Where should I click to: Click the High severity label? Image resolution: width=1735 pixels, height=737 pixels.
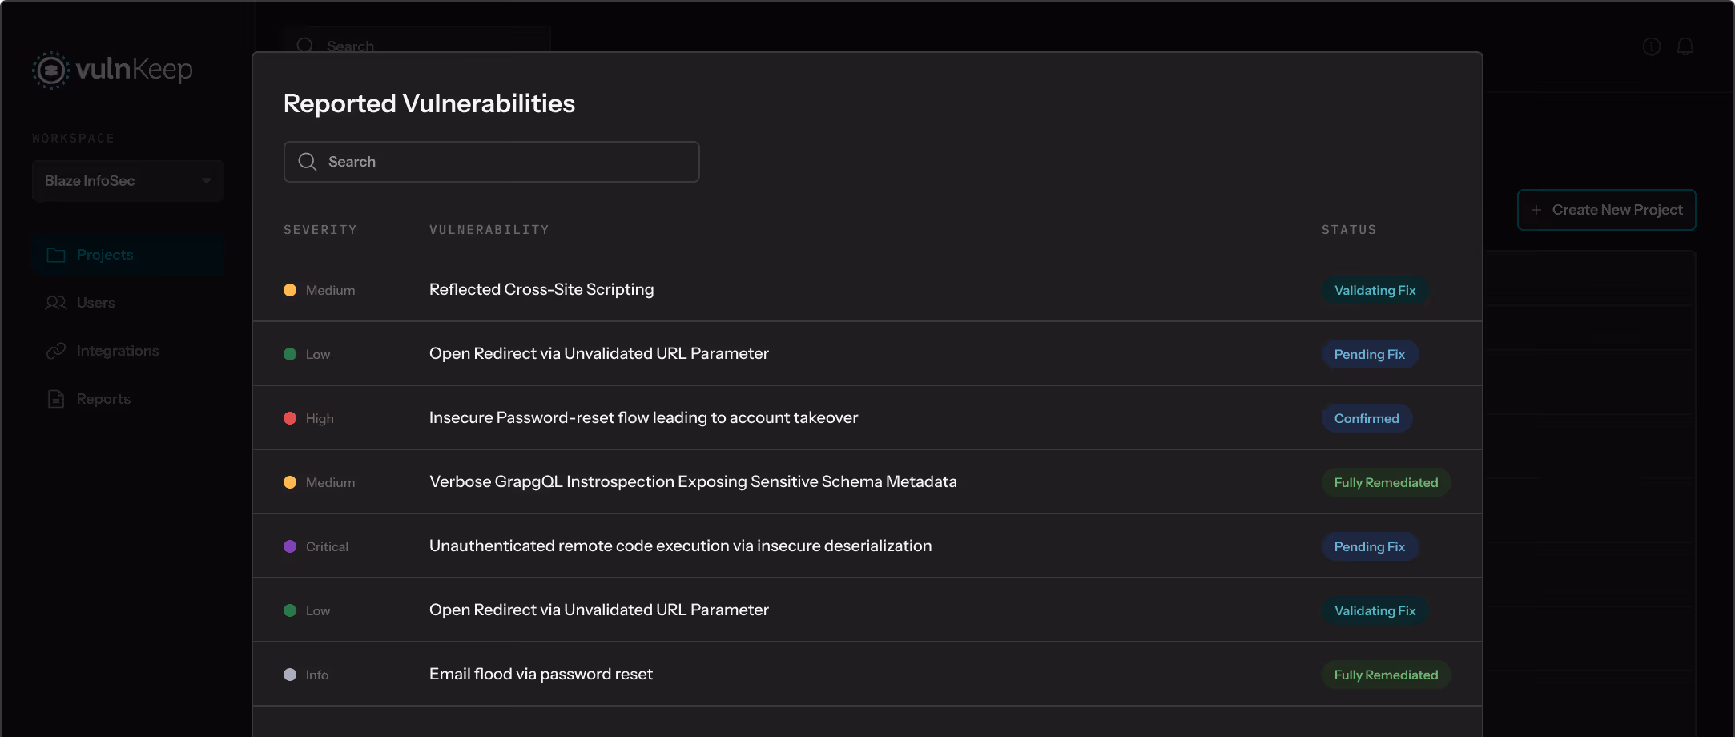click(x=320, y=418)
